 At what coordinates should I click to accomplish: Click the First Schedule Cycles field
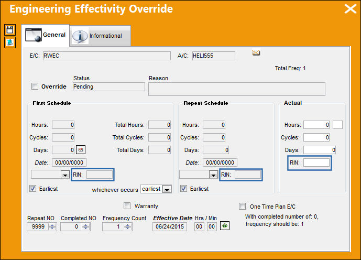[63, 137]
